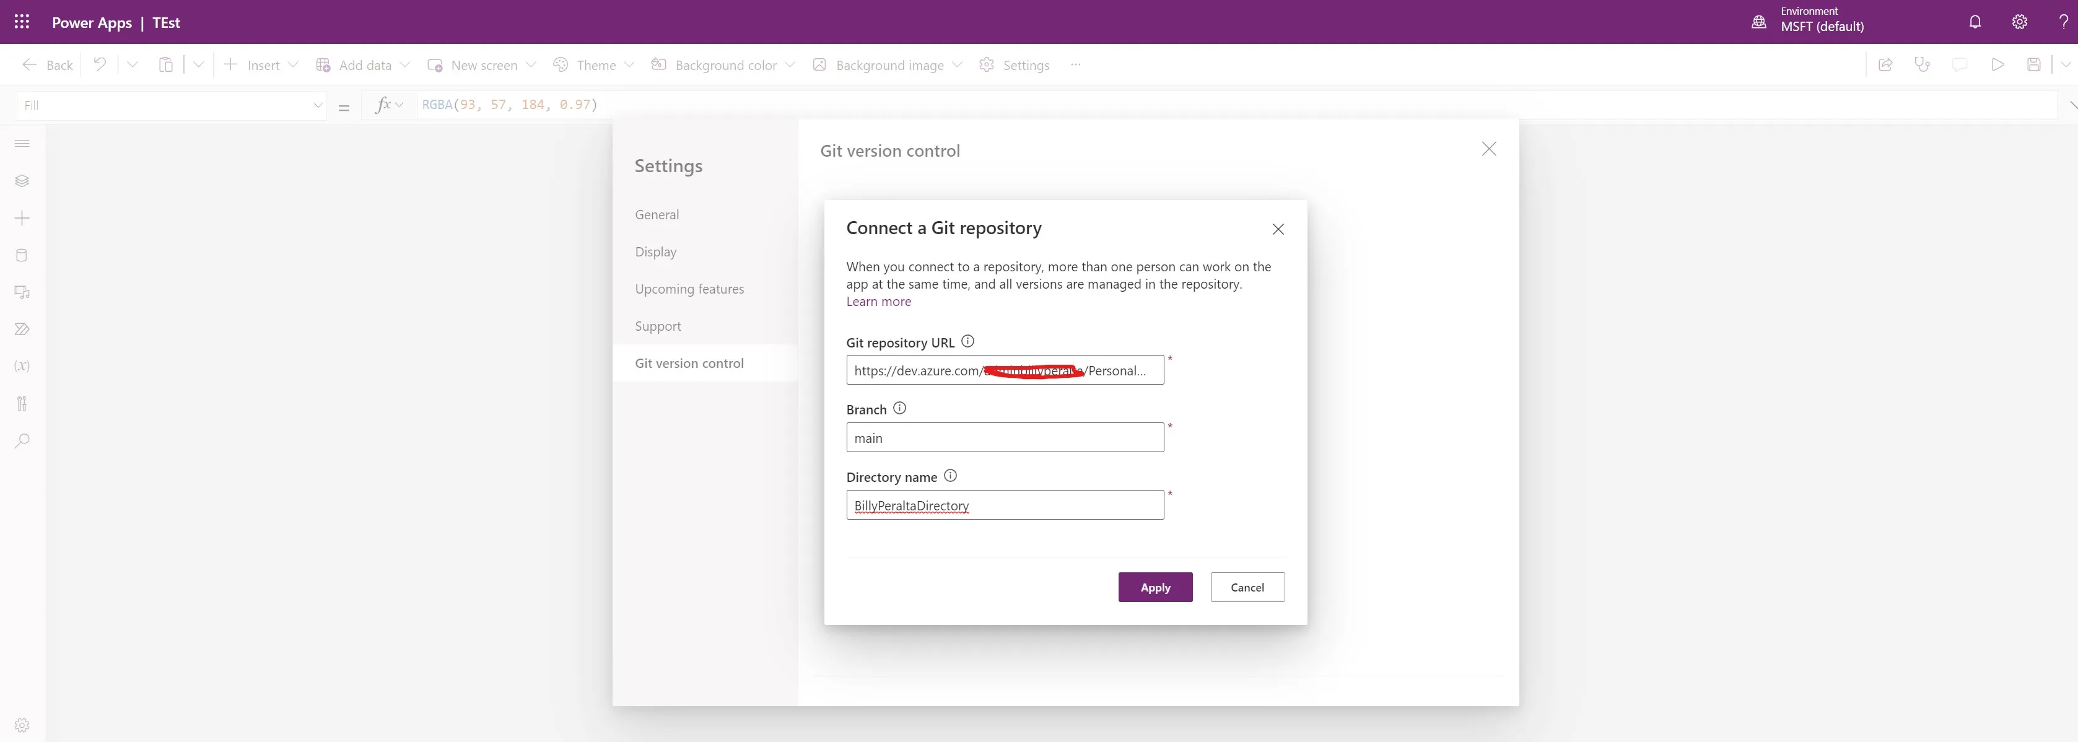Image resolution: width=2078 pixels, height=742 pixels.
Task: Edit the Directory name input field
Action: click(1005, 505)
